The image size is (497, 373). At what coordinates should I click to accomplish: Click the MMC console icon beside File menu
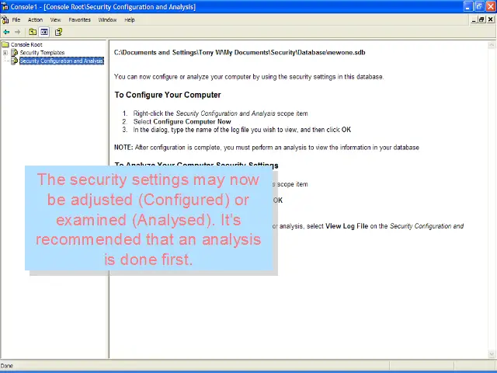tap(5, 19)
